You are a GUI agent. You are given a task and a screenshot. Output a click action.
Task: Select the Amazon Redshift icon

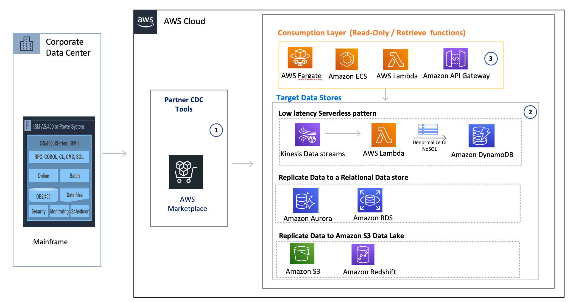pos(363,254)
